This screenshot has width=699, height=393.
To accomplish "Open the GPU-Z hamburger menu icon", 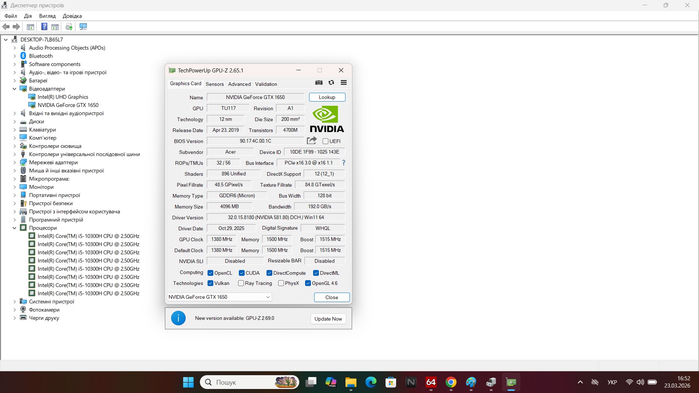I will [x=343, y=83].
